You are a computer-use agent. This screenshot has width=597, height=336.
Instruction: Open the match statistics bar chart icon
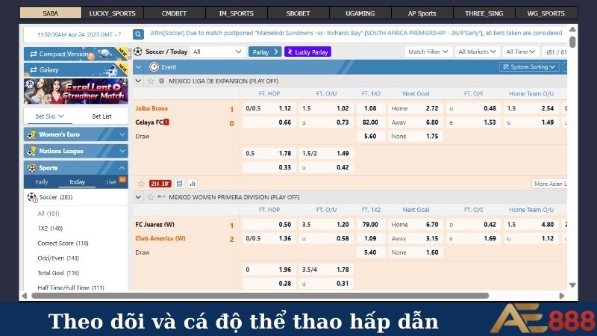(193, 184)
